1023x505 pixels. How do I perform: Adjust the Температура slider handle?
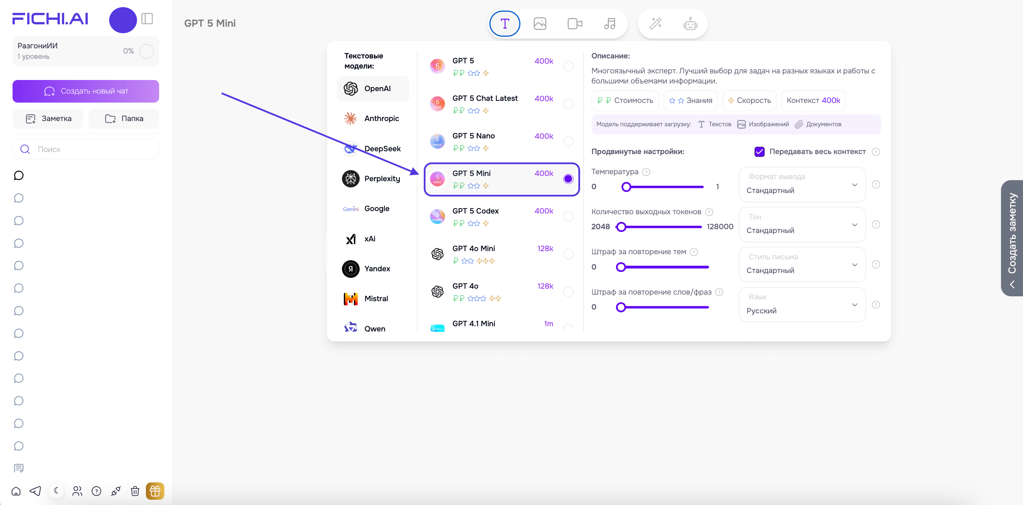[626, 187]
